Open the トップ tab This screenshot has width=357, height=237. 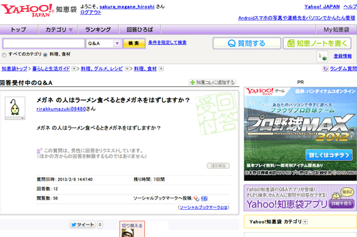coord(19,29)
